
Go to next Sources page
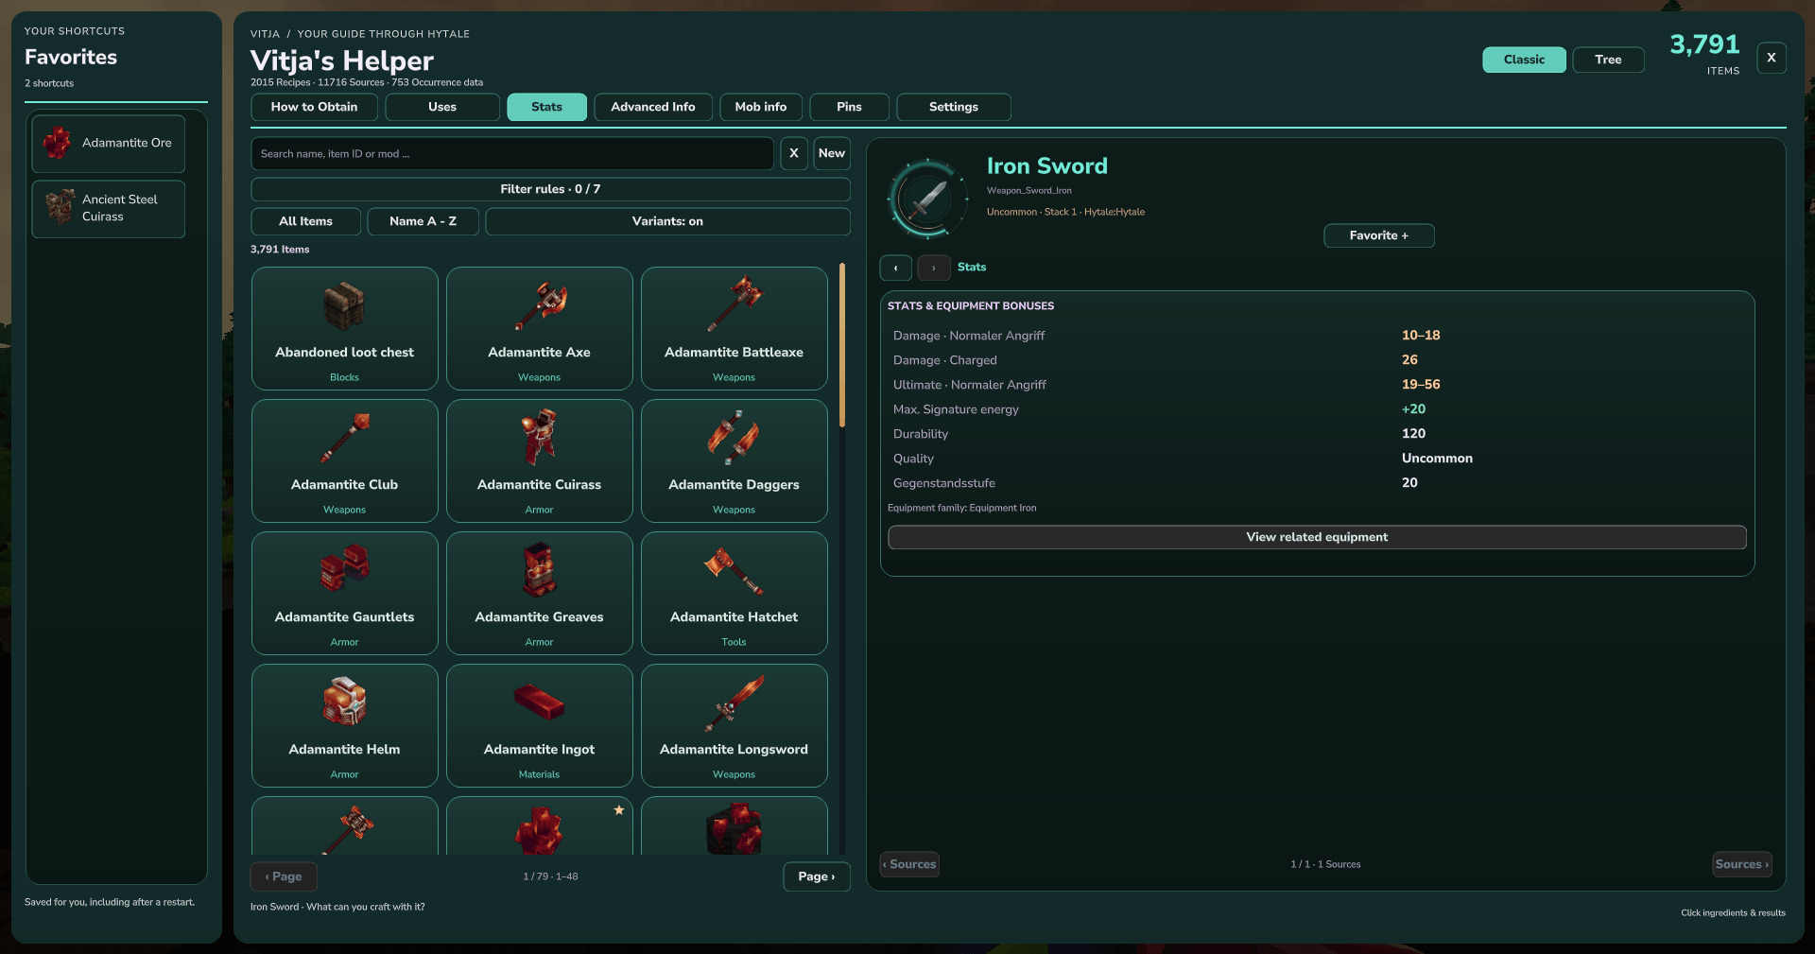[x=1741, y=864]
